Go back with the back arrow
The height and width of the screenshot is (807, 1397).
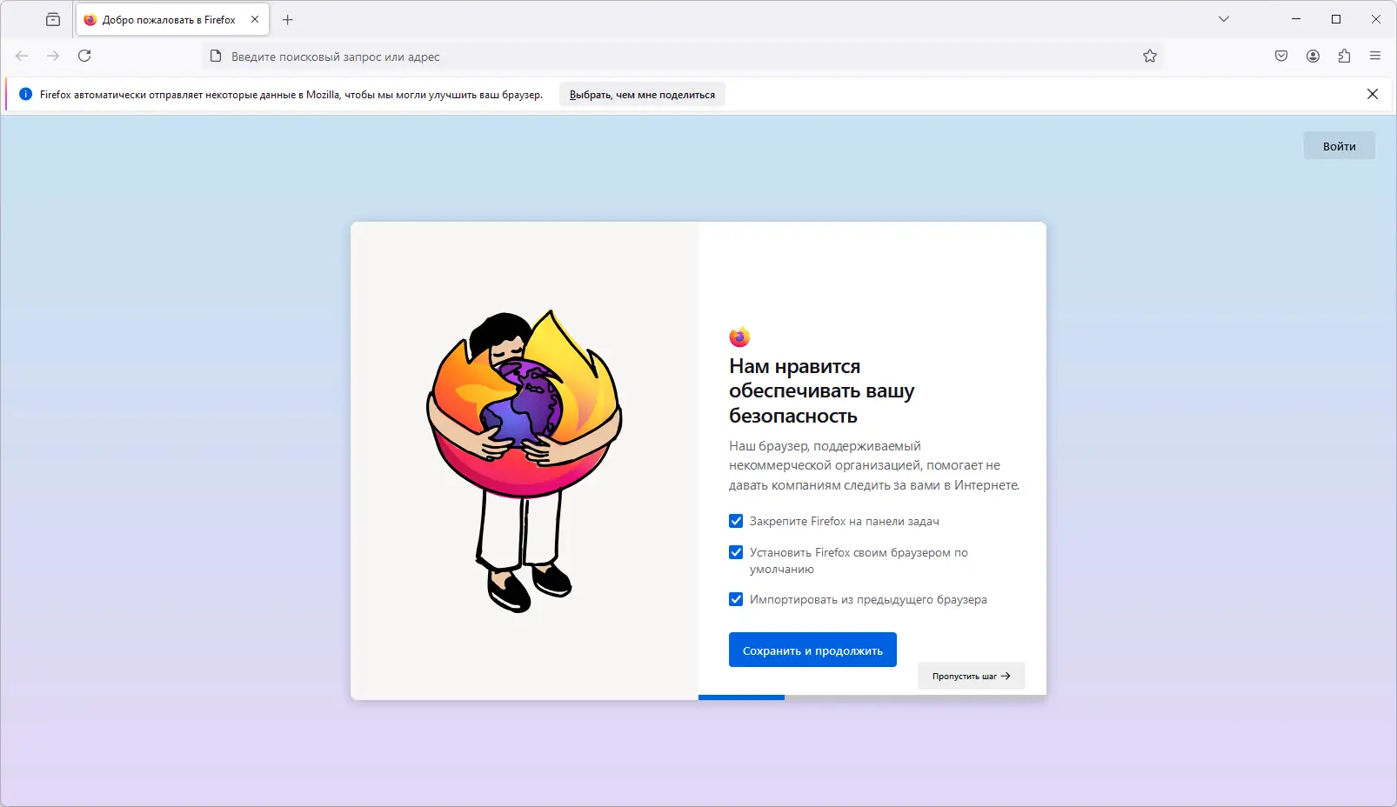pos(23,56)
